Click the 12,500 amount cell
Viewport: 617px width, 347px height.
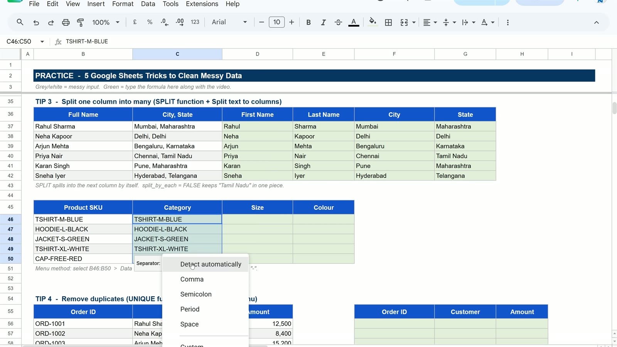coord(270,323)
